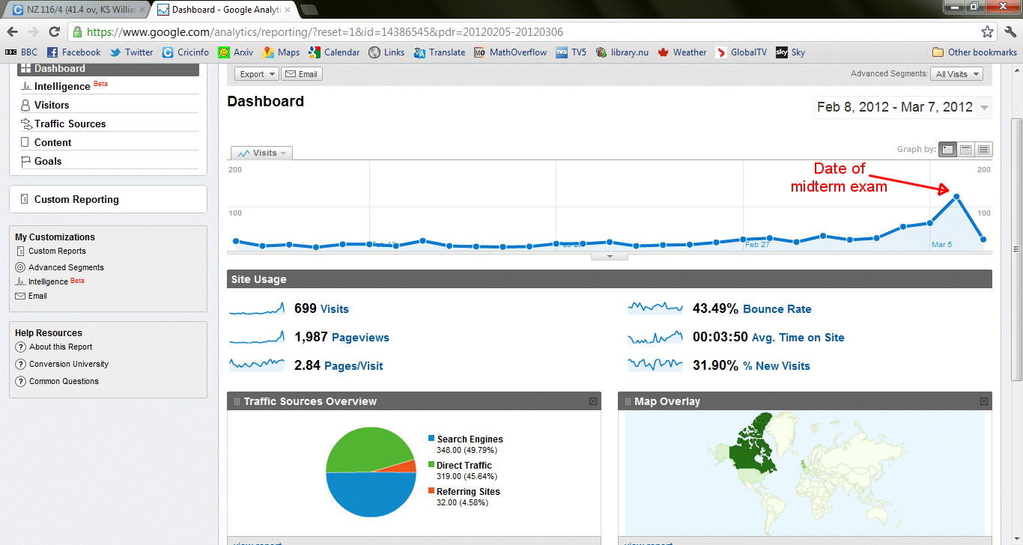Screen dimensions: 1023x545
Task: Expand the All Visits segments dropdown
Action: 956,74
